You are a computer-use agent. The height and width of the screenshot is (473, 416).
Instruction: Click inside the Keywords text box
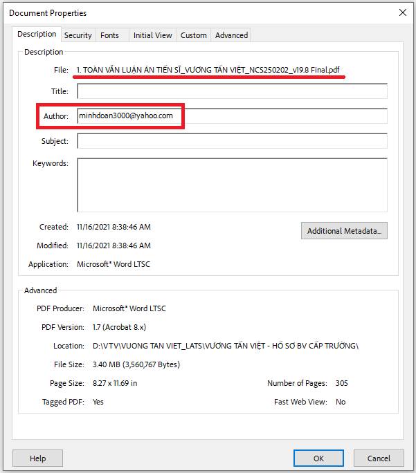point(231,185)
